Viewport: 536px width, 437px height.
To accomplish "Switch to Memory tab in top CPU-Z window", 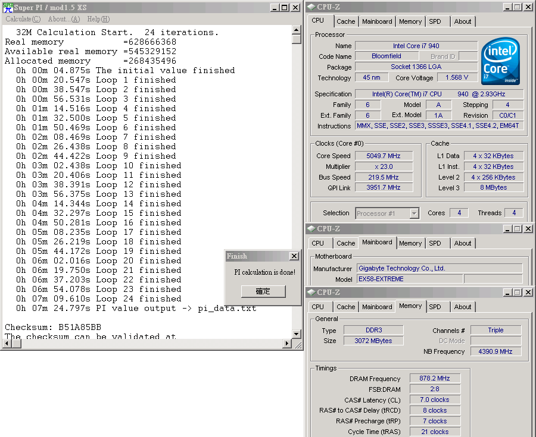I will (410, 21).
